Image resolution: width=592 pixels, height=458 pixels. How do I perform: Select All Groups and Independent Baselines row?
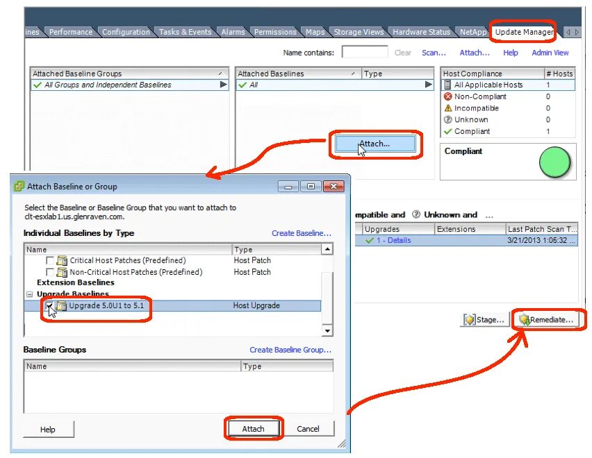click(x=129, y=85)
